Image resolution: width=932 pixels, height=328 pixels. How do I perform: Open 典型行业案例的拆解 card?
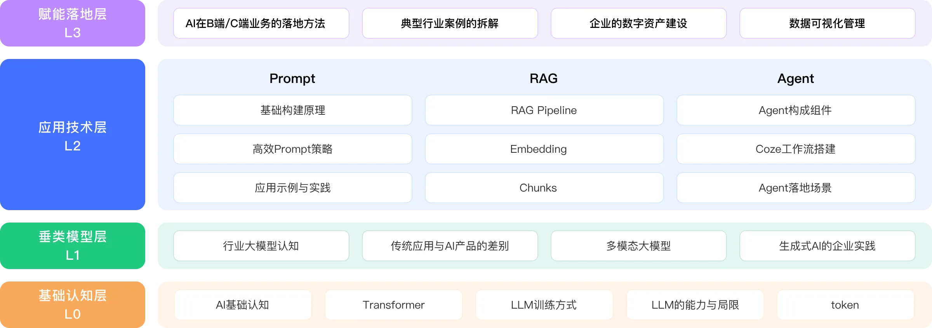[450, 24]
